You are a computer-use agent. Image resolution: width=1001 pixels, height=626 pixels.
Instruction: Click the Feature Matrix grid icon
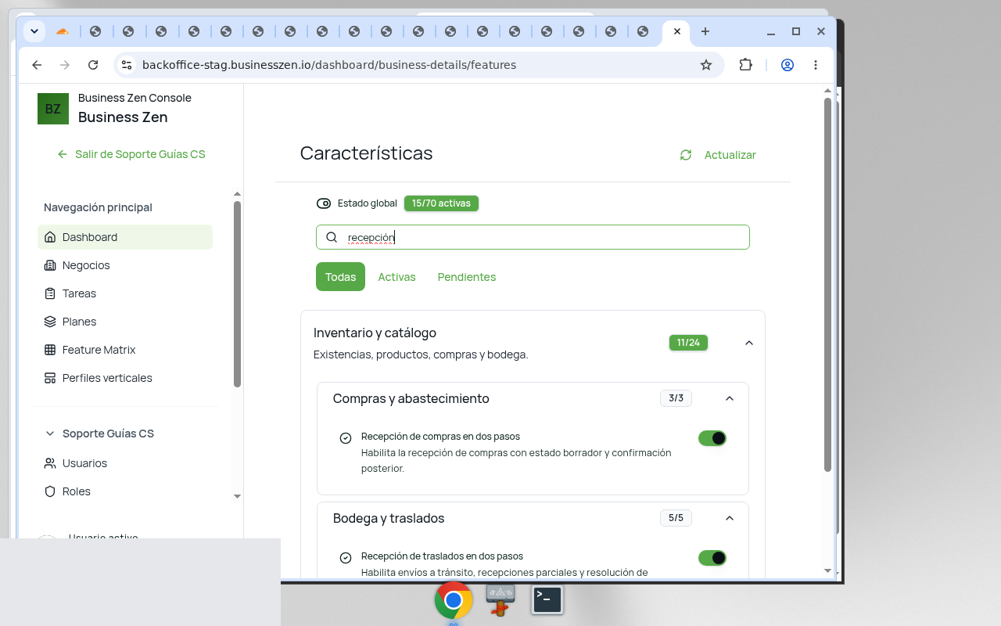(x=50, y=350)
